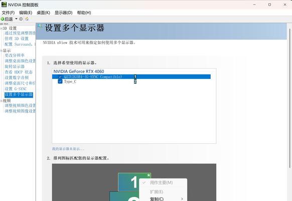The image size is (292, 201).
Task: Toggle the Q27U2G5R4 display checkbox
Action: pos(60,77)
